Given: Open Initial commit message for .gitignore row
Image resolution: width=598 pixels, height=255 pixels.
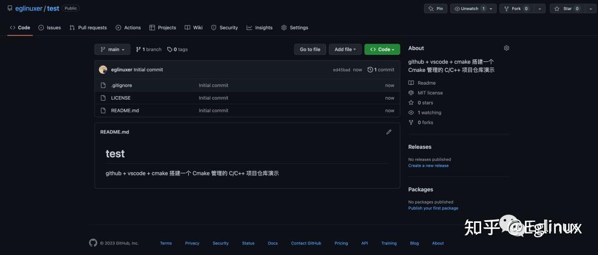Looking at the screenshot, I should (214, 85).
